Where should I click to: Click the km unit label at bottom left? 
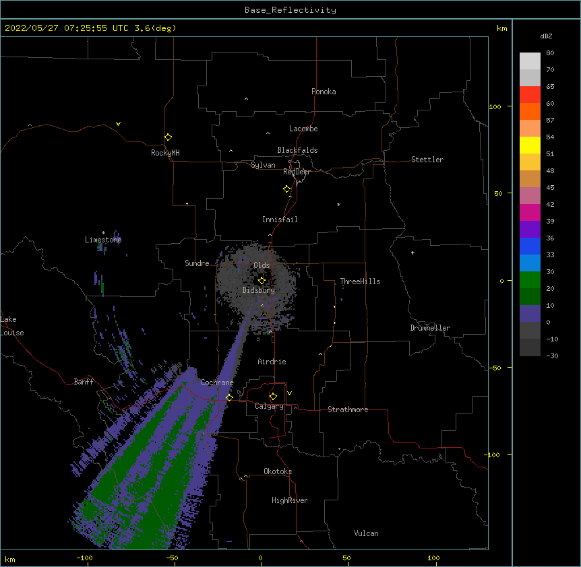[x=10, y=559]
